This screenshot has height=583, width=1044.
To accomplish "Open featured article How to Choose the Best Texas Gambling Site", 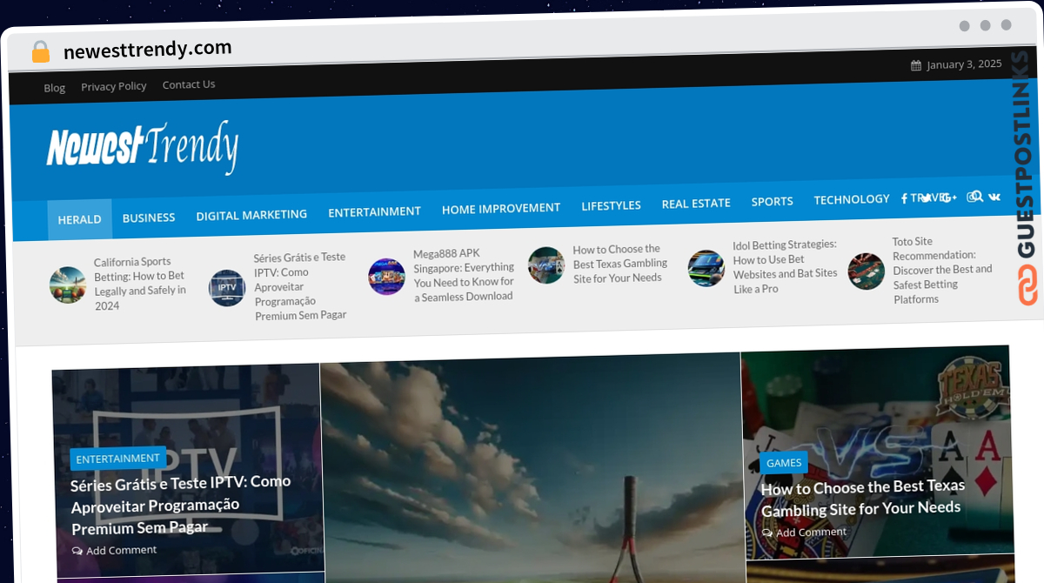I will point(863,498).
